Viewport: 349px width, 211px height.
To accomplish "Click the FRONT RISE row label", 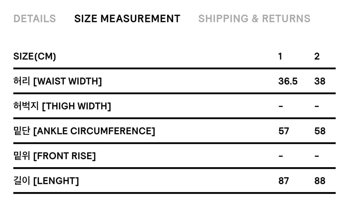I will (55, 156).
